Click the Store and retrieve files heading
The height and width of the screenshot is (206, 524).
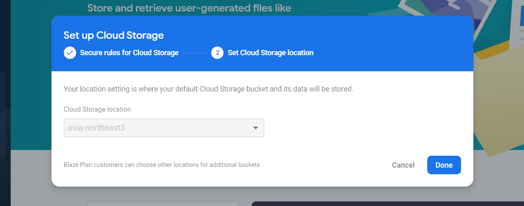tap(189, 8)
